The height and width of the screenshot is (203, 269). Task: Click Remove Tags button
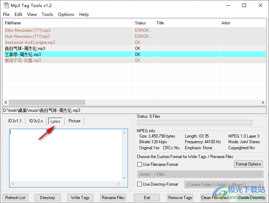pyautogui.click(x=180, y=198)
